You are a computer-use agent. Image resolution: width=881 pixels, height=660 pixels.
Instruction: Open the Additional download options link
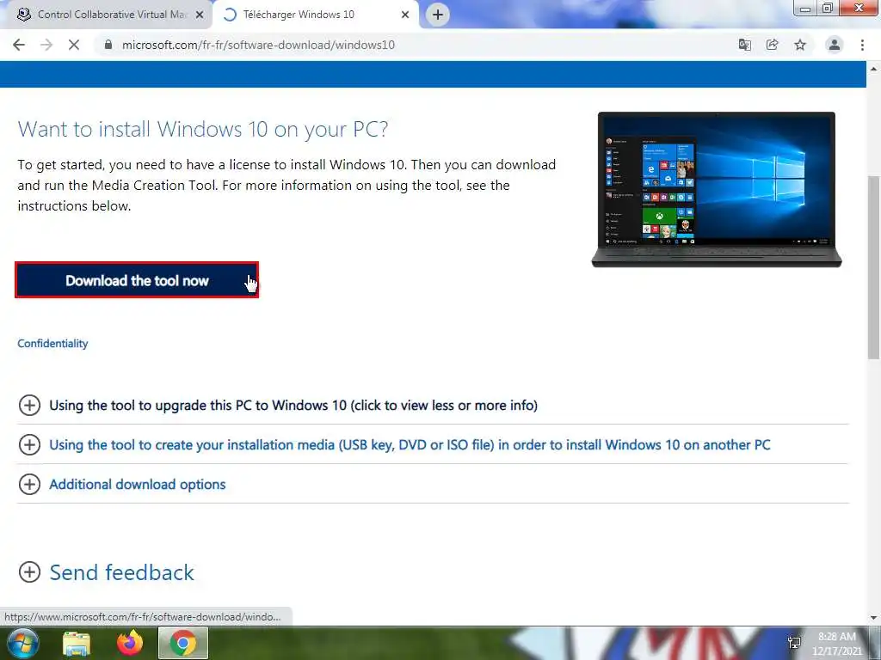tap(138, 485)
